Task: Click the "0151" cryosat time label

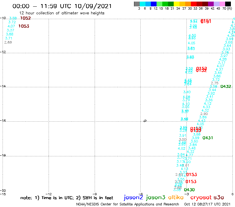Action: (x=206, y=21)
